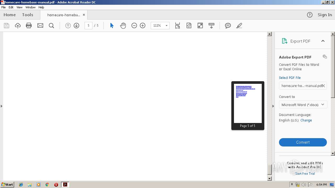Print the document with printer icon
335x188 pixels.
coord(29,26)
